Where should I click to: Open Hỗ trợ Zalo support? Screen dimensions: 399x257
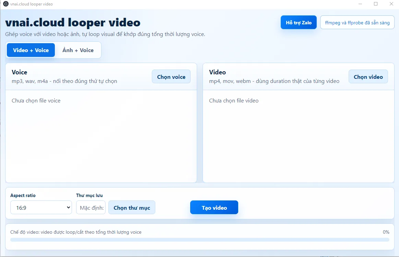pyautogui.click(x=299, y=22)
